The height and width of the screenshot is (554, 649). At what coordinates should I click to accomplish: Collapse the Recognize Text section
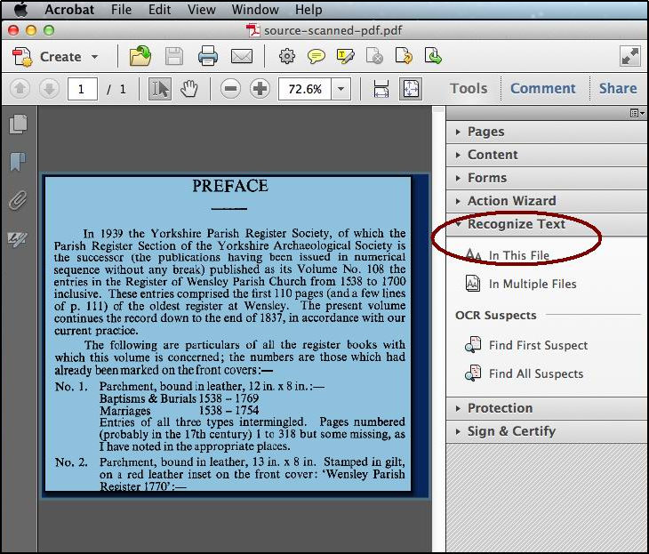(547, 224)
